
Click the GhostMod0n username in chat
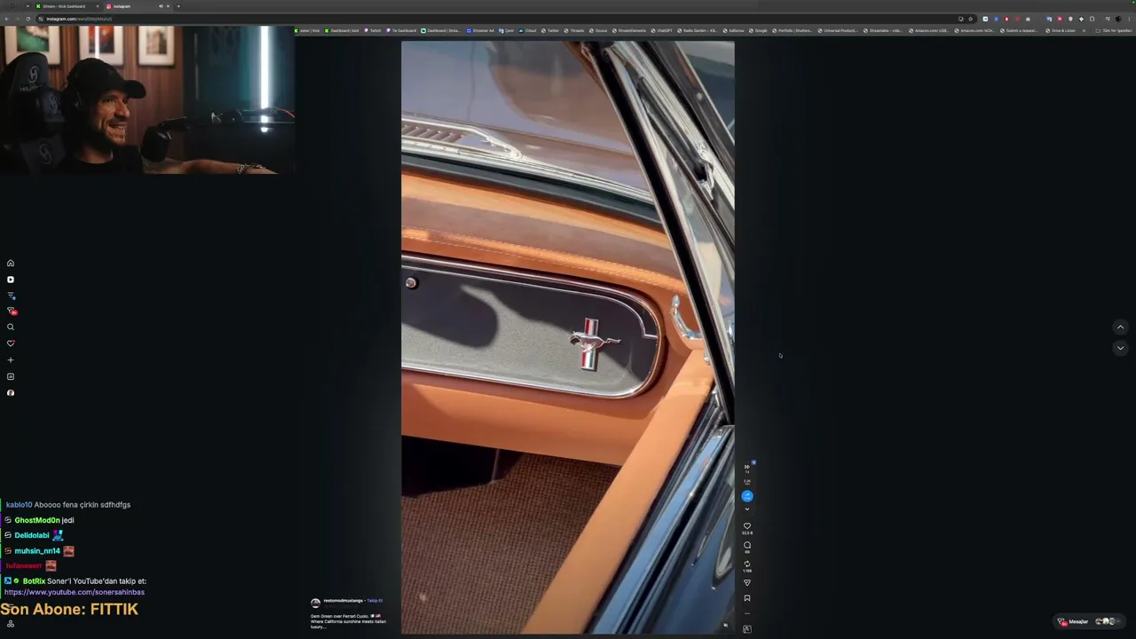(37, 520)
